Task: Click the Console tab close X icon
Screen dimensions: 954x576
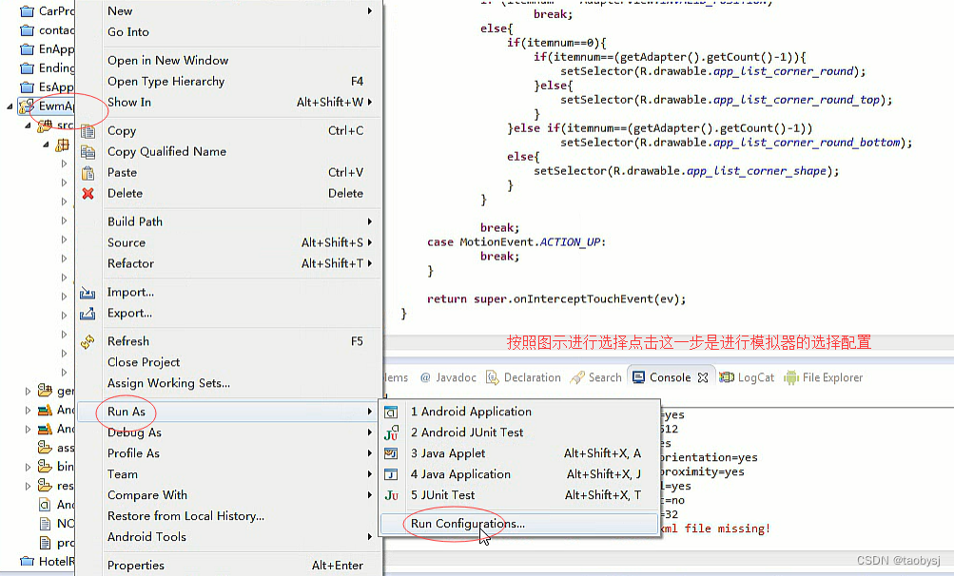Action: (703, 377)
